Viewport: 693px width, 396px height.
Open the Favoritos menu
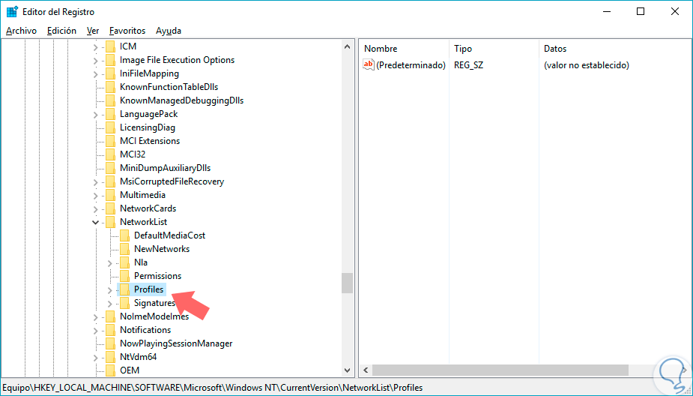point(127,31)
